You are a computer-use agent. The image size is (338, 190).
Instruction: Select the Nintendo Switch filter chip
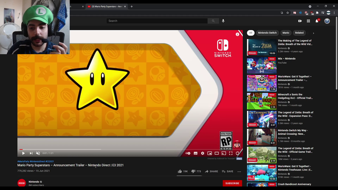pos(267,33)
